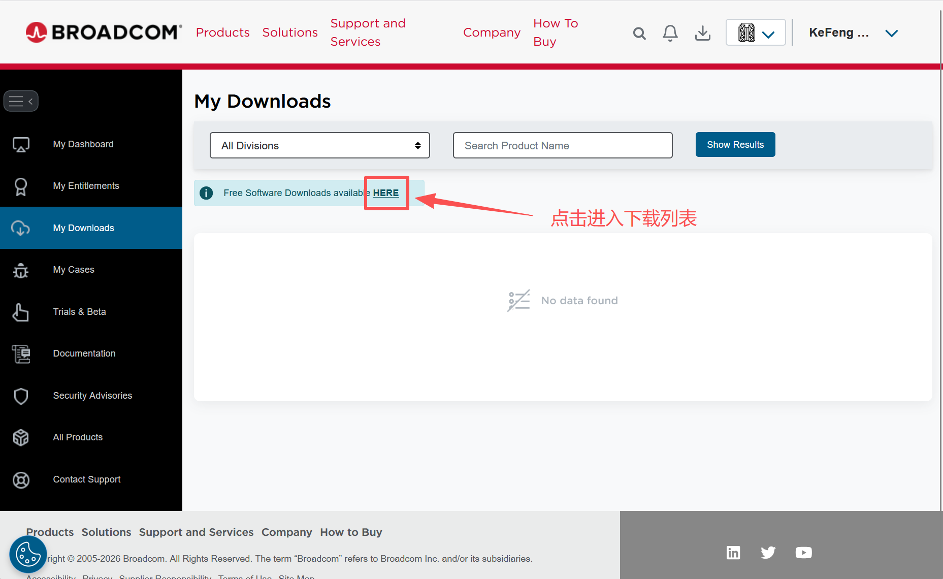Focus the Search Product Name field
This screenshot has height=579, width=943.
[x=563, y=145]
